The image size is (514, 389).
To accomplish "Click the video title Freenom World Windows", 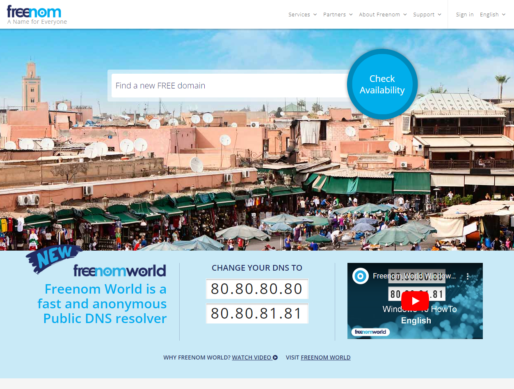I will click(414, 276).
